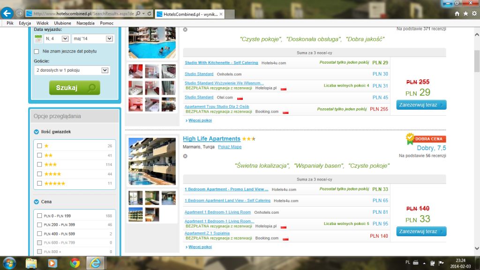480x270 pixels.
Task: Open the Narzędzia menu
Action: (85, 23)
